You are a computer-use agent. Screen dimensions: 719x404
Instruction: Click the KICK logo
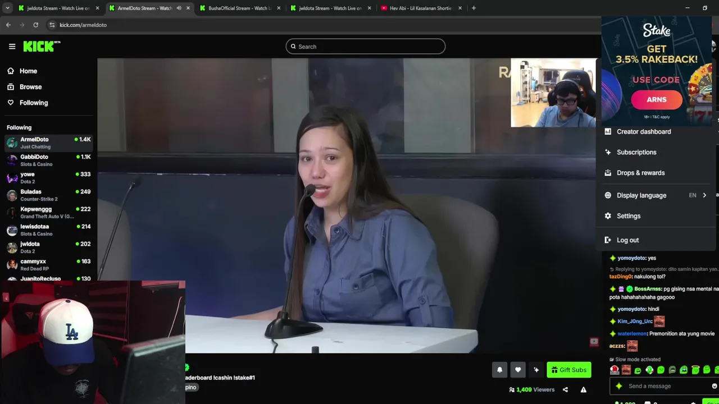point(42,47)
